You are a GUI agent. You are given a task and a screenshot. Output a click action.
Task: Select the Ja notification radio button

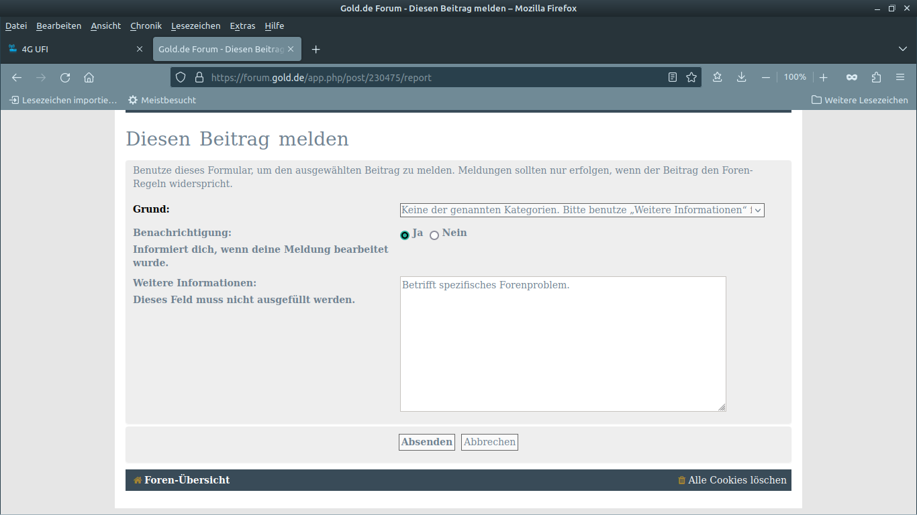click(405, 235)
